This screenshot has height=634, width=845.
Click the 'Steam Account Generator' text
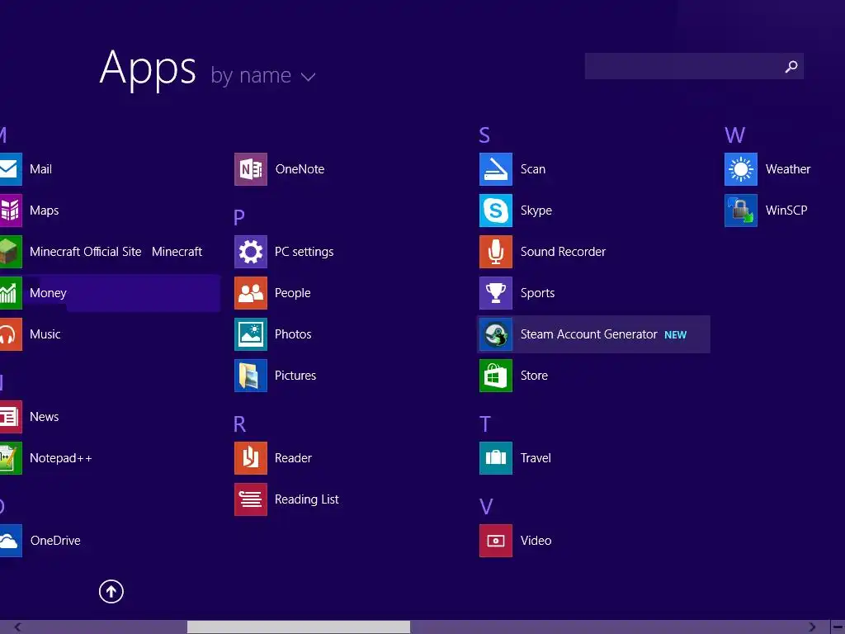tap(589, 334)
